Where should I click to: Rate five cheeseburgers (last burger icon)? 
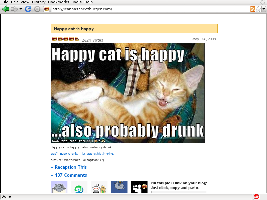(x=77, y=39)
